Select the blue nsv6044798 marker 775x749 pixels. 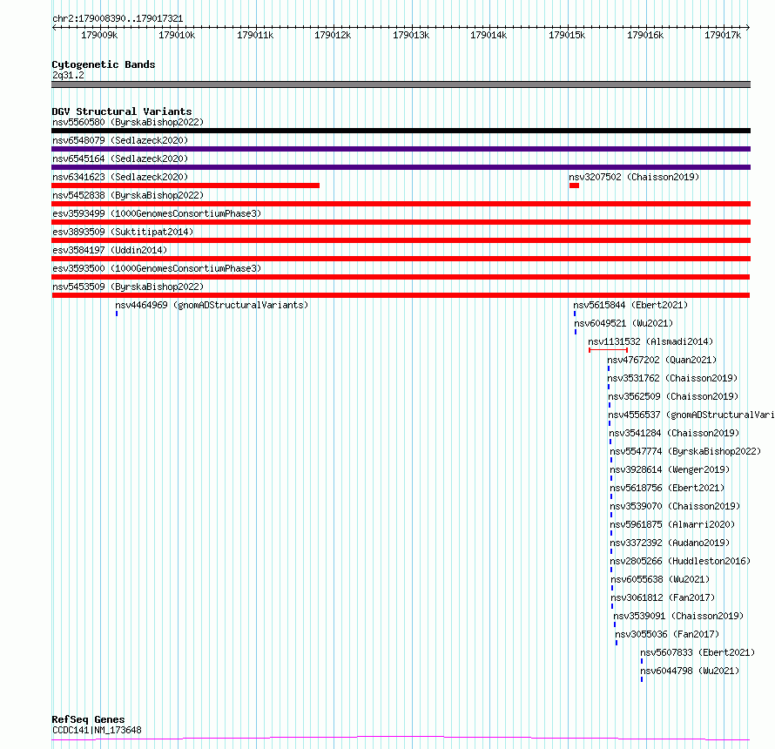[642, 680]
